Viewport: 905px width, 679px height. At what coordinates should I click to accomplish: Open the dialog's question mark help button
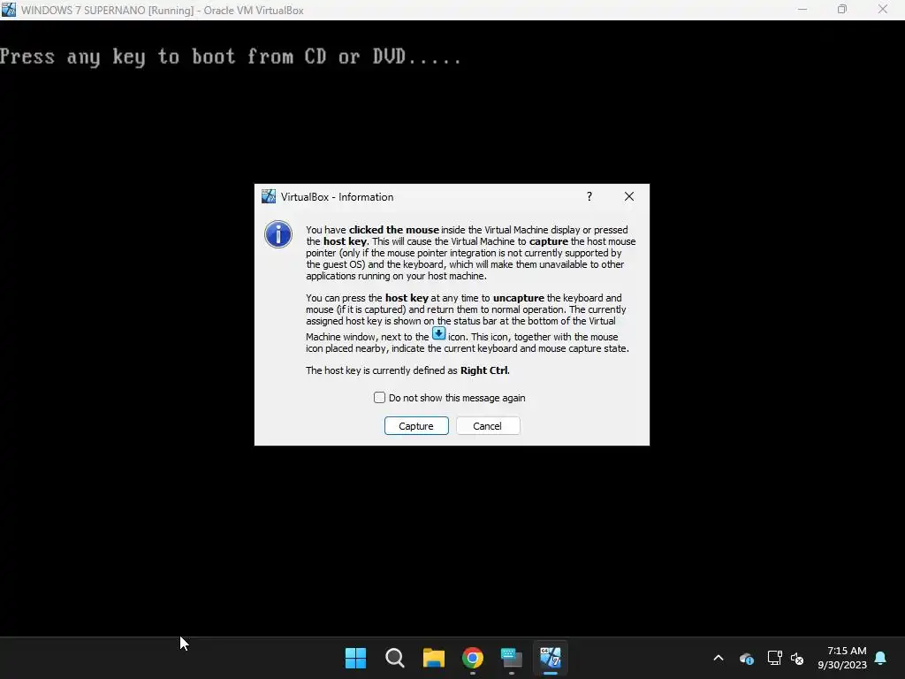click(589, 197)
